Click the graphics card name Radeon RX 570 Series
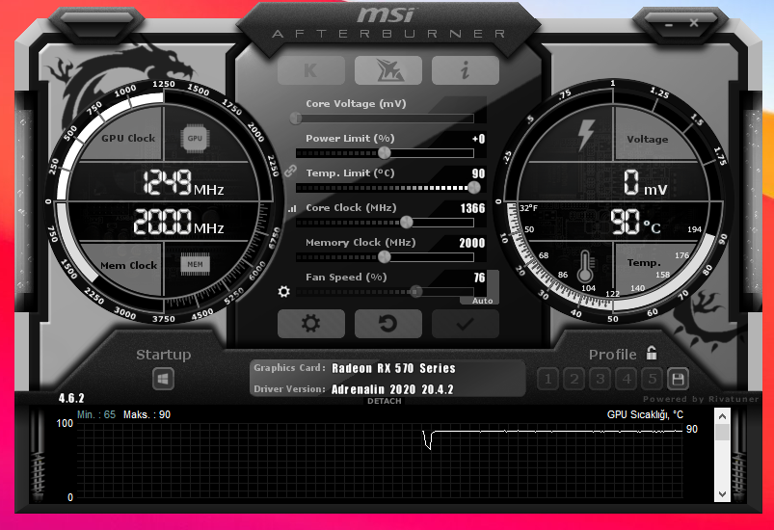The image size is (774, 530). tap(393, 368)
